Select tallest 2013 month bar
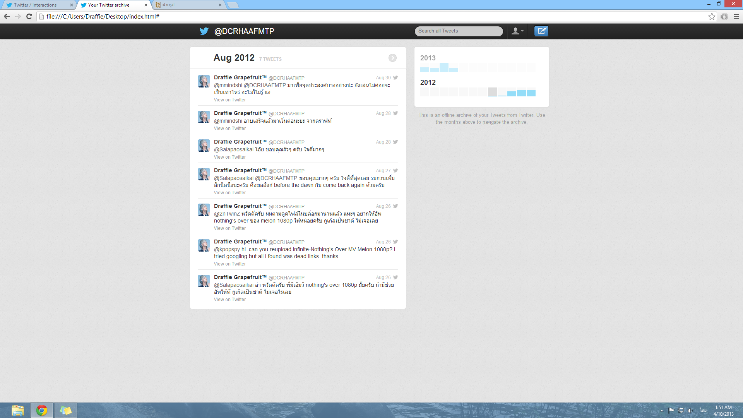This screenshot has width=743, height=418. pyautogui.click(x=444, y=67)
